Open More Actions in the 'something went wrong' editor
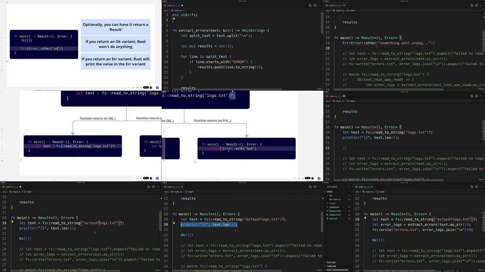 point(481,5)
